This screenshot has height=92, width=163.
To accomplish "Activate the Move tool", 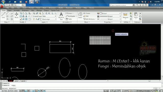I will pos(16,15).
